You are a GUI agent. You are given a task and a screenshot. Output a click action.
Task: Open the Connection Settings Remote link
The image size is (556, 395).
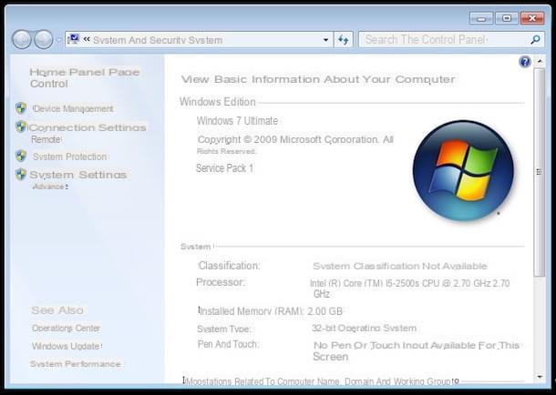(88, 133)
